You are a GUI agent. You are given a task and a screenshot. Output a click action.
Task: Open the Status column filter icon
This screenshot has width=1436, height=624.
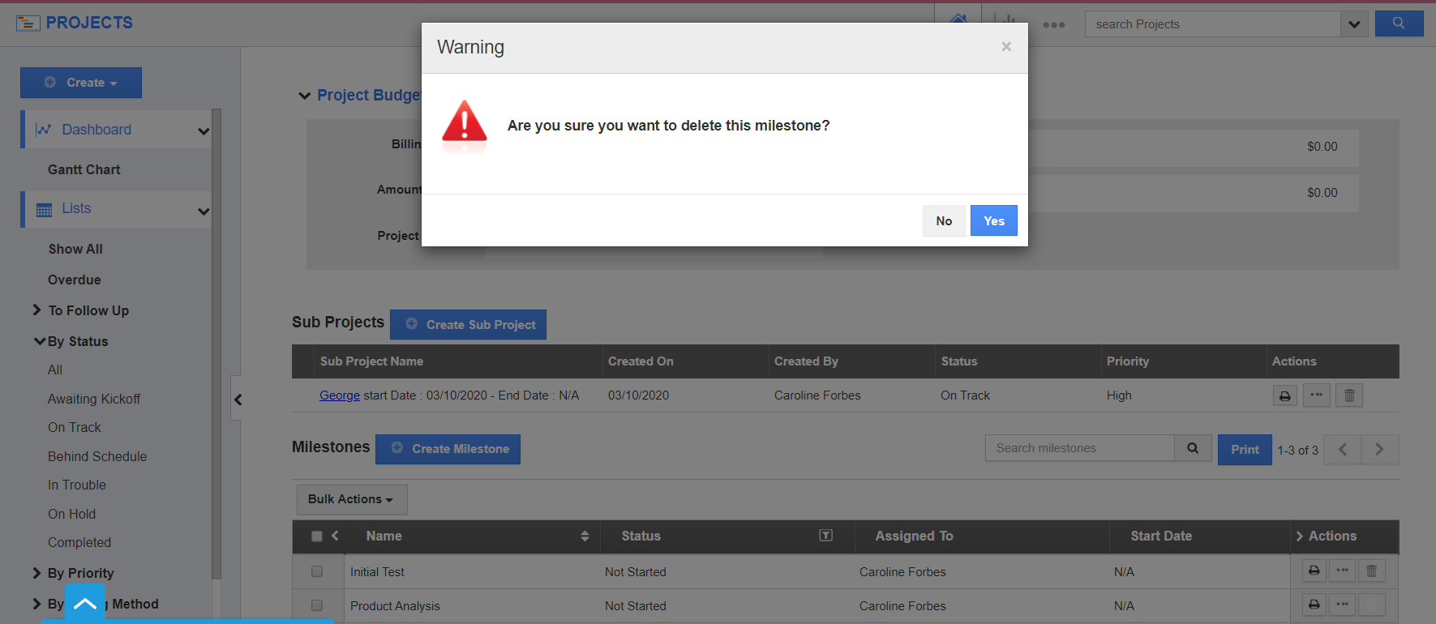click(825, 535)
